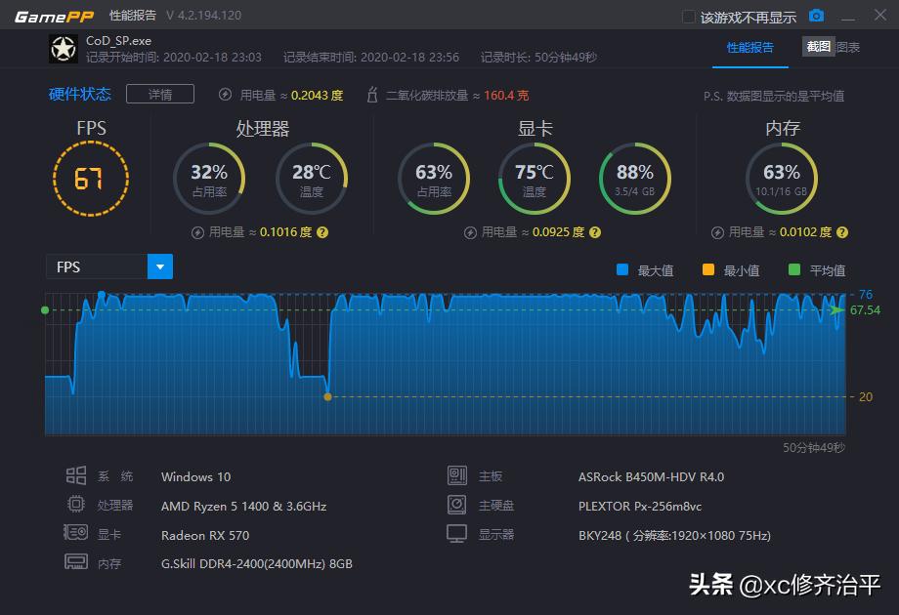Tick the 该游戏不再显示 checkbox

click(689, 17)
